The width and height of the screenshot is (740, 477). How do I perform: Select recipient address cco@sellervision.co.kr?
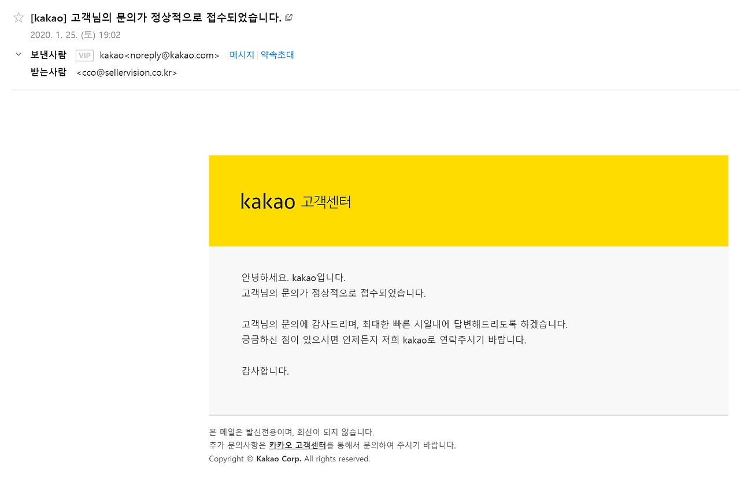[127, 73]
